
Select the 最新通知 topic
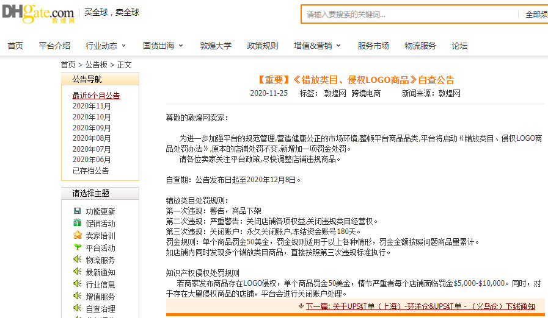coord(100,272)
